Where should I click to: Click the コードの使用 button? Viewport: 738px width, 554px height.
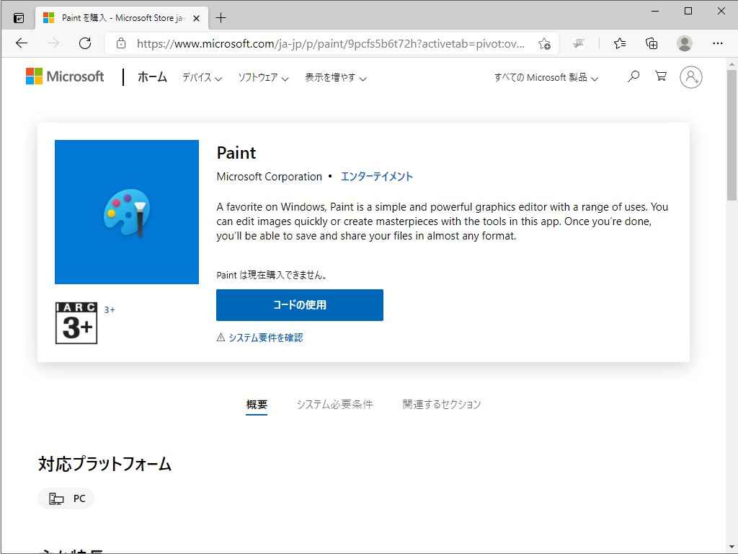(x=299, y=304)
